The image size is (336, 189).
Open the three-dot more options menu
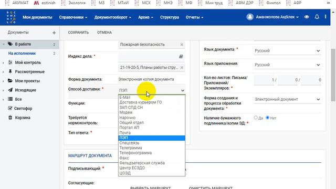325,17
